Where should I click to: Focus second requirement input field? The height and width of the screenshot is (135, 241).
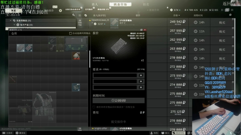coord(115,81)
